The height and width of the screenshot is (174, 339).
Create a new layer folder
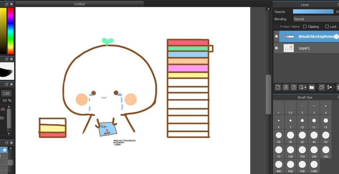tap(312, 87)
